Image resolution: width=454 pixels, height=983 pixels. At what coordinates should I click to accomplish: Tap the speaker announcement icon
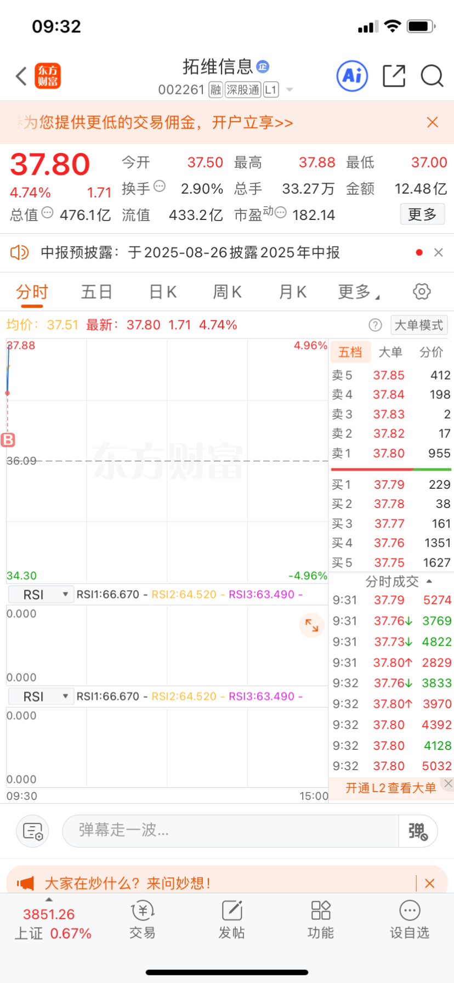coord(20,252)
